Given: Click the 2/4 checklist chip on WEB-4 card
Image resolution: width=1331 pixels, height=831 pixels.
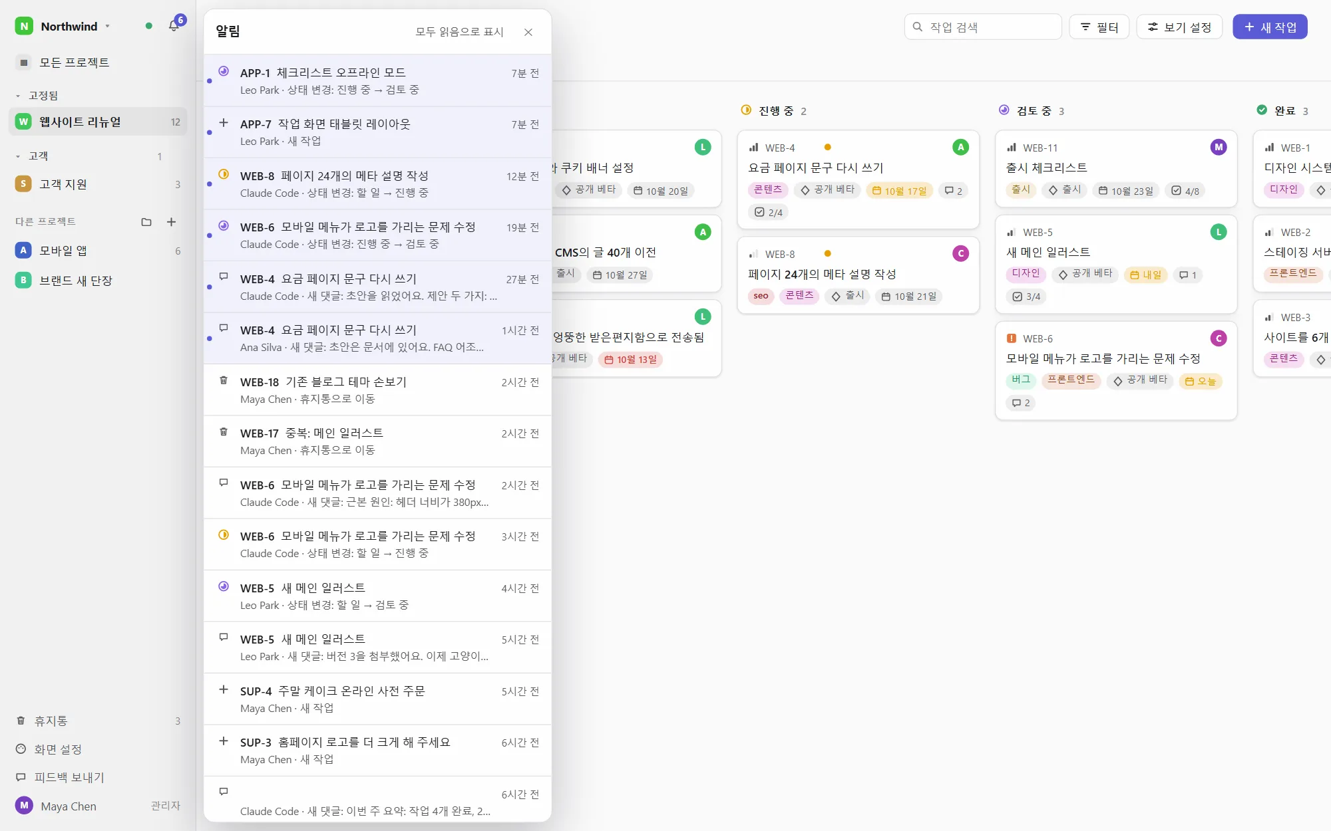Looking at the screenshot, I should 769,213.
